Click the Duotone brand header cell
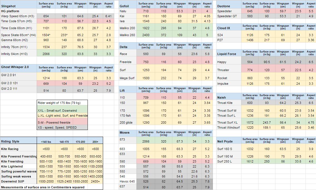316x190 pixels. tap(229, 5)
